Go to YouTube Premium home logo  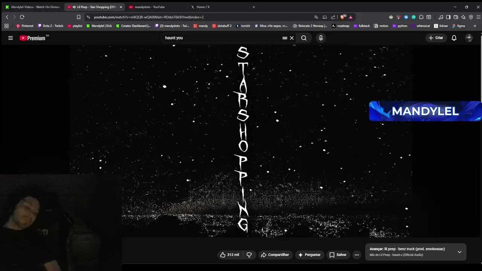coord(34,38)
